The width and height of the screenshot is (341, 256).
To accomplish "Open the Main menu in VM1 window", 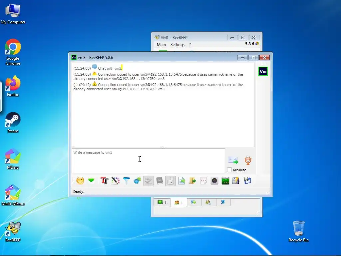I will (162, 45).
